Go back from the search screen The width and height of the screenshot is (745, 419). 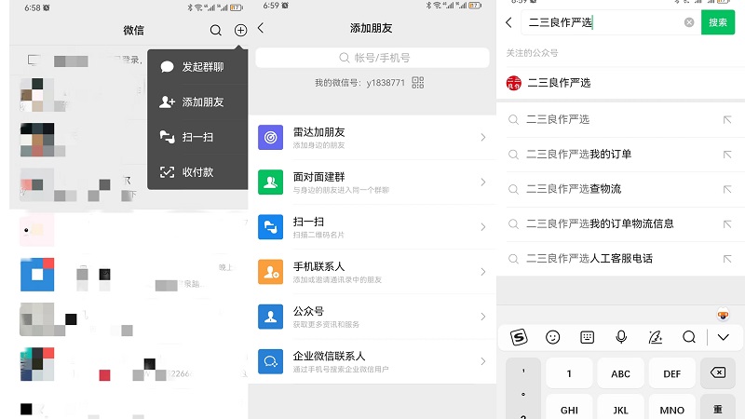click(x=508, y=22)
